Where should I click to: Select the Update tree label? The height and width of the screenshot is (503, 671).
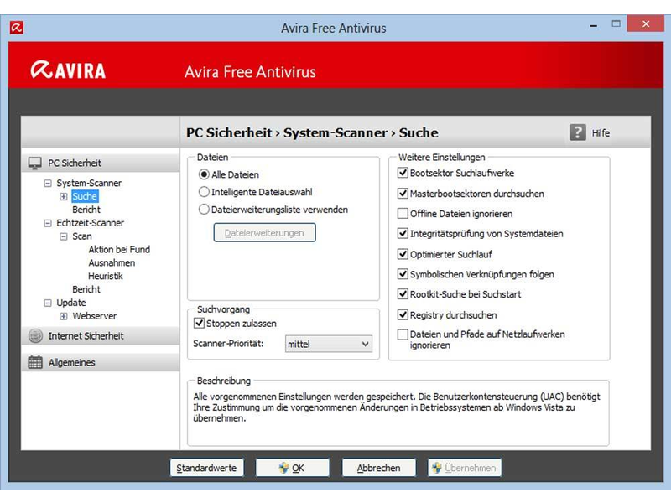[x=71, y=303]
